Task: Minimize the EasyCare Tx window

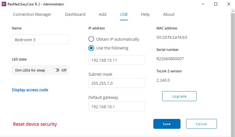Action: coord(203,4)
